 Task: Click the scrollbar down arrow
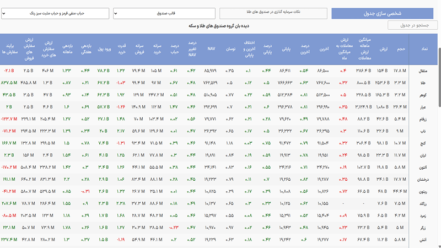pos(439,246)
